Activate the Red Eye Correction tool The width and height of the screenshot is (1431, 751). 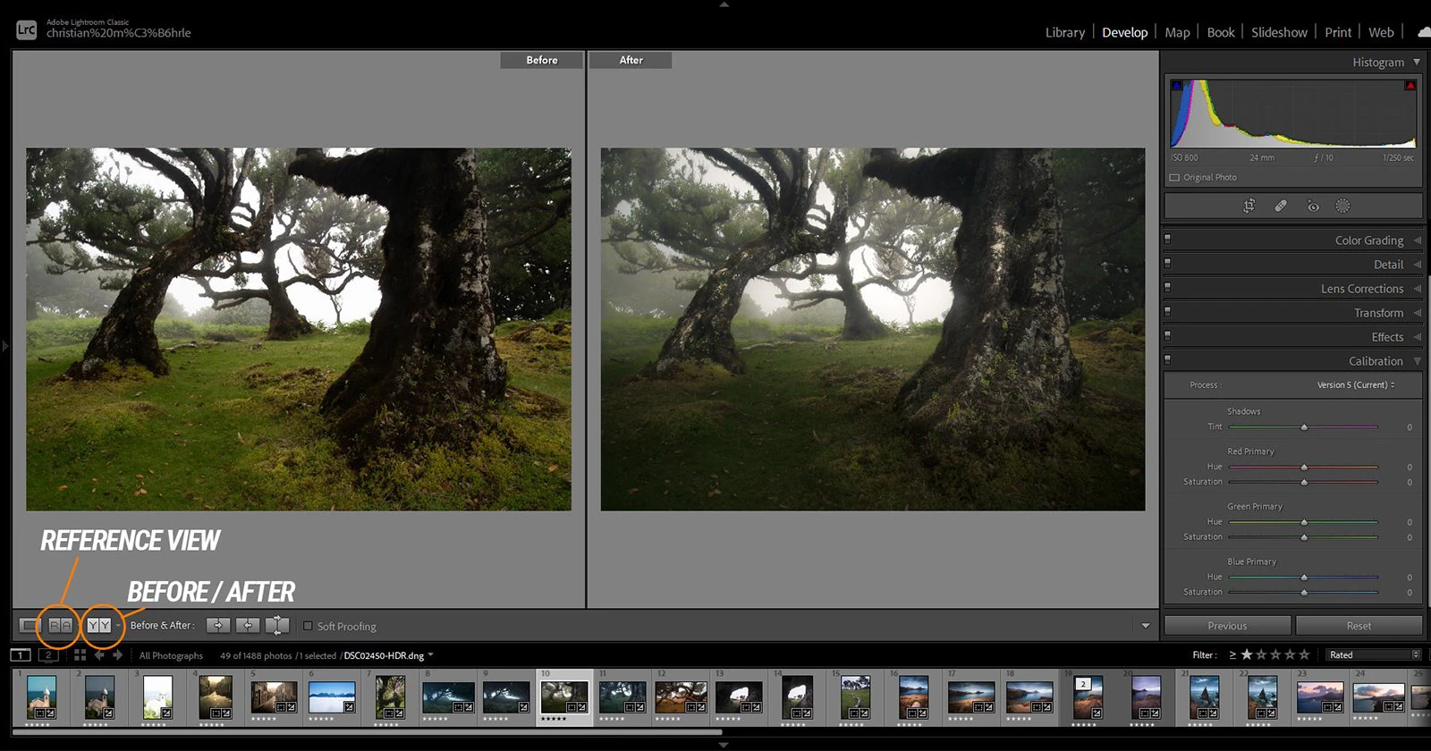(x=1312, y=206)
